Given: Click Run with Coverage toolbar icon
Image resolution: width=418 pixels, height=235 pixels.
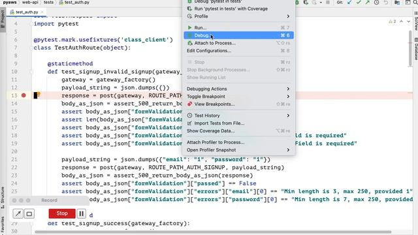Looking at the screenshot, I should click(x=306, y=3).
